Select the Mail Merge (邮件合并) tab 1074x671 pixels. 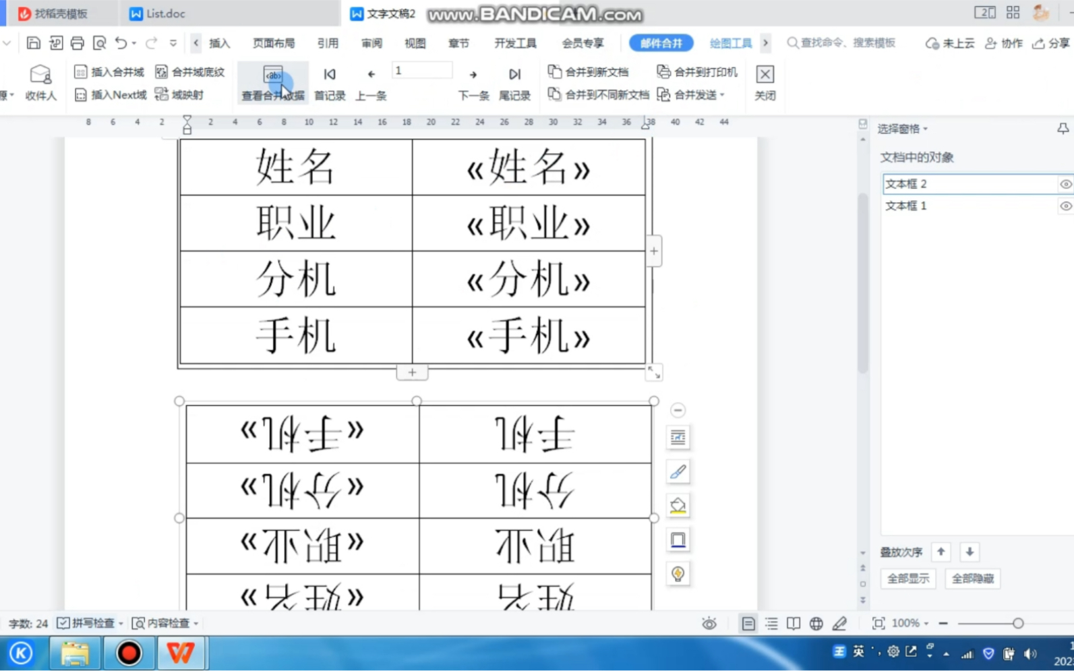point(661,43)
